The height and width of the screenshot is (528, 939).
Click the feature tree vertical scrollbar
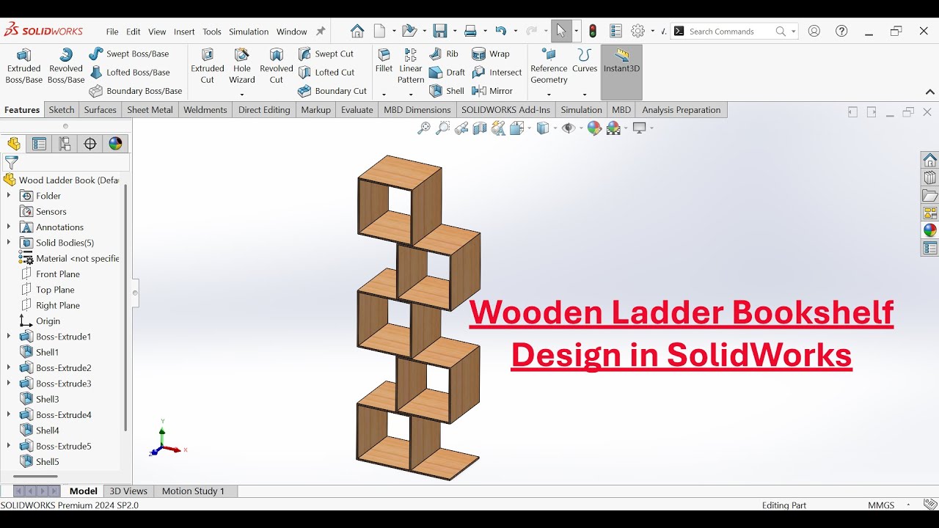pos(125,308)
